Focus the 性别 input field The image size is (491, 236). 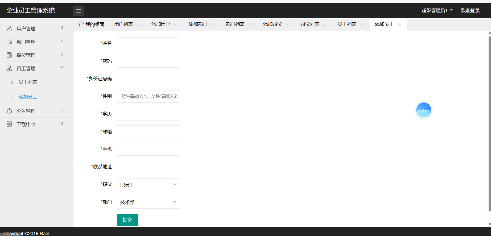click(148, 96)
